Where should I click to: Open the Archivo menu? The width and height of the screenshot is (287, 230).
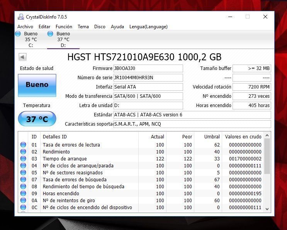[25, 27]
